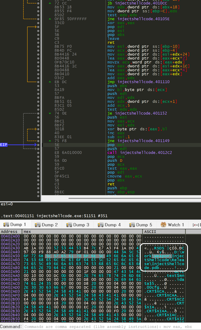This screenshot has height=330, width=201.
Task: Select instruction mov edx,dword ptr ds:[ecx+1]
Action: pos(142,101)
